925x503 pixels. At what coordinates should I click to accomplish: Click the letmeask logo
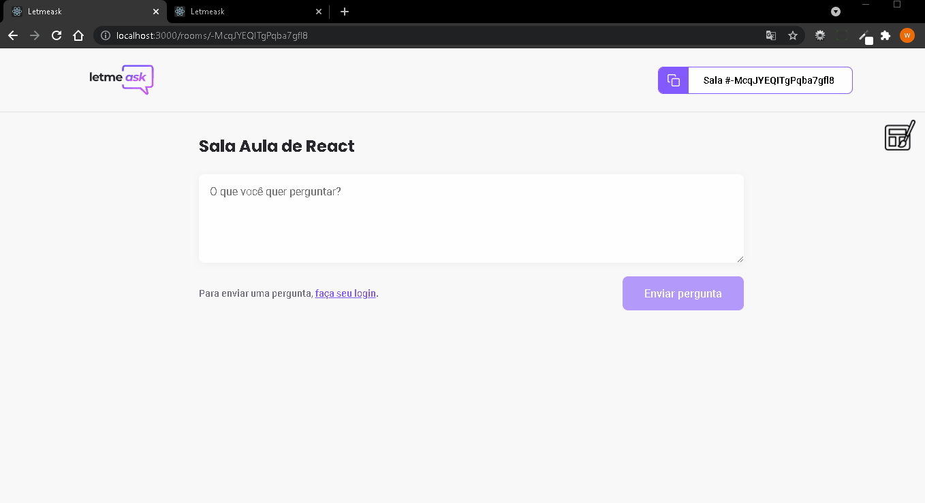(x=122, y=79)
